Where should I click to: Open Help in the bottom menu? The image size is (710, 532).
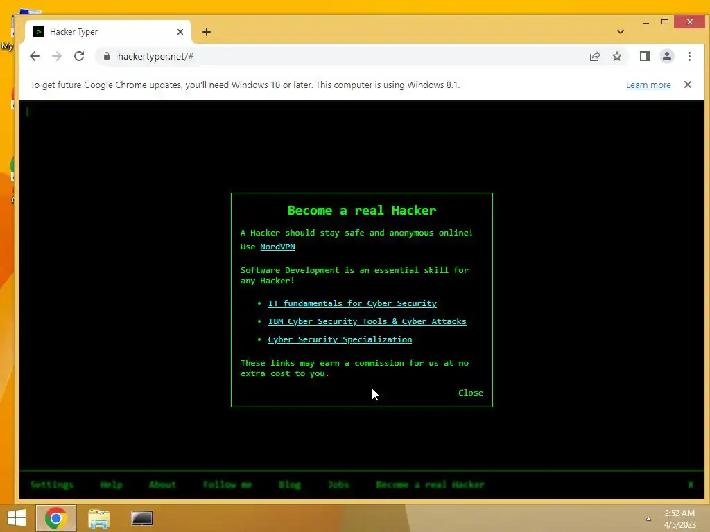click(112, 484)
